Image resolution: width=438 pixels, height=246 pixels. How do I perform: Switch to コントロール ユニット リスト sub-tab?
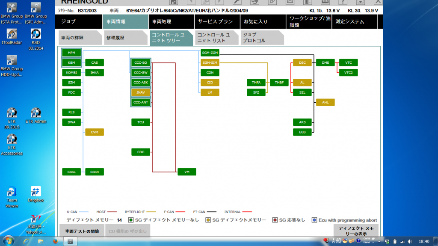tap(217, 38)
